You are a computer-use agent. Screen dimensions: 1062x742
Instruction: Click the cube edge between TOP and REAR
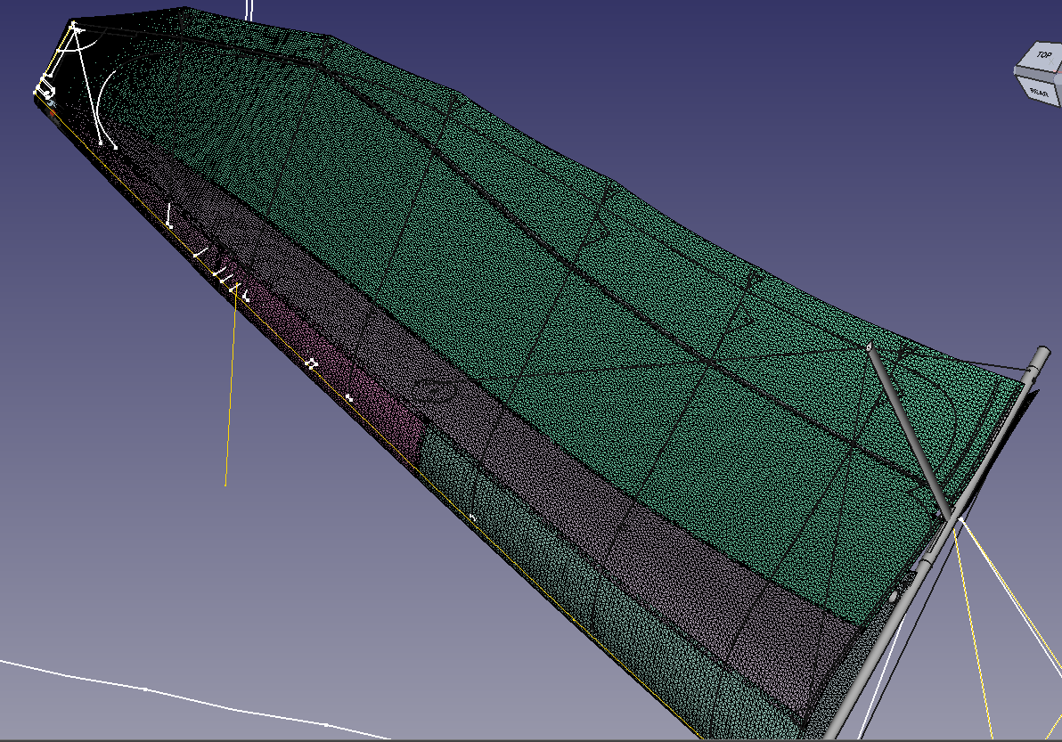click(x=1033, y=77)
